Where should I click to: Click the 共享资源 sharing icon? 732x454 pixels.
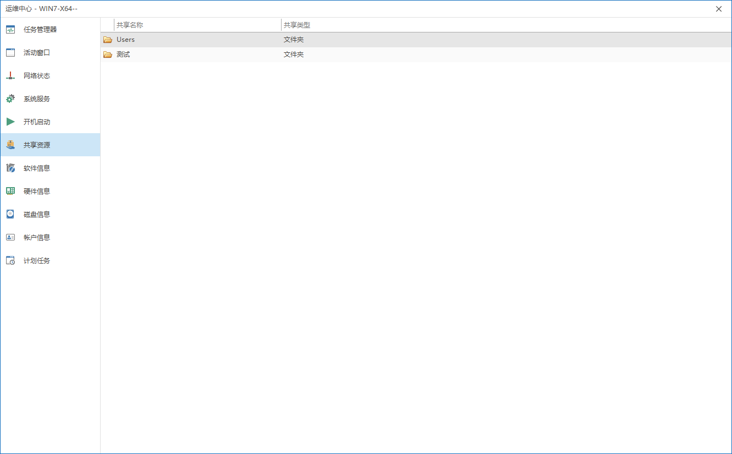pos(10,145)
